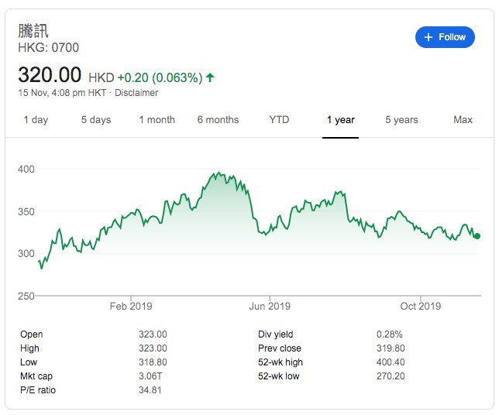The width and height of the screenshot is (499, 415).
Task: Click the P/E ratio label
Action: click(x=38, y=390)
